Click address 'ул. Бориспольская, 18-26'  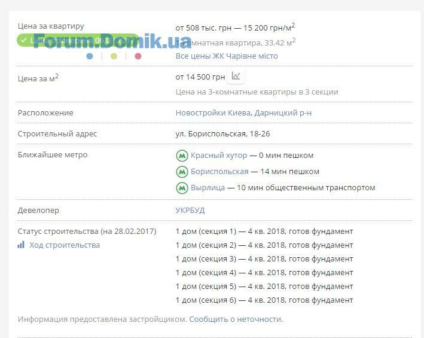[222, 134]
